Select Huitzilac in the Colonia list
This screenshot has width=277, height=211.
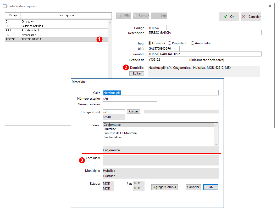point(110,129)
